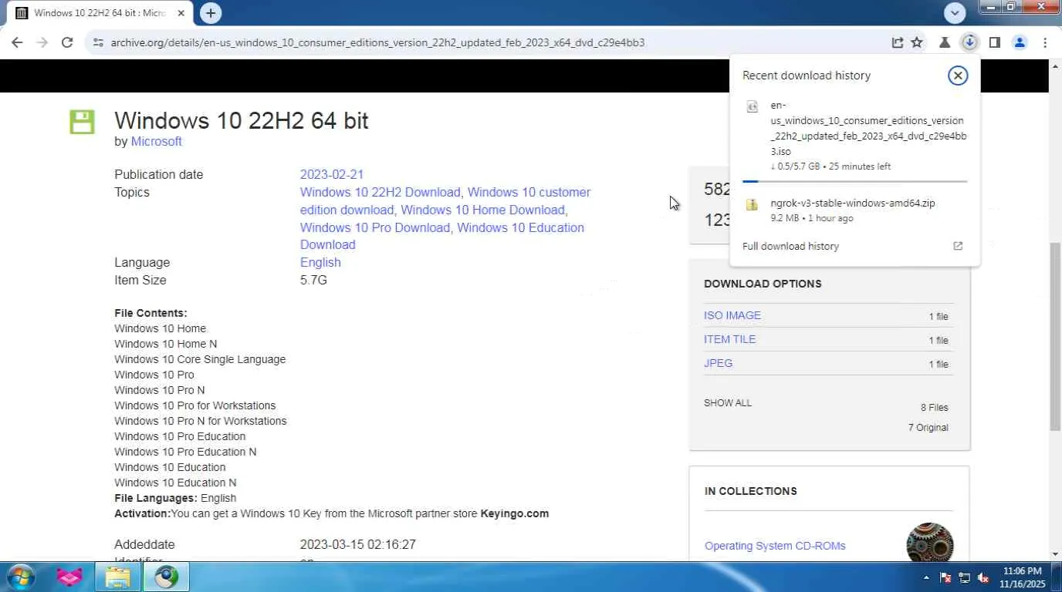
Task: Click the 'Keyingo.com' bold text
Action: [515, 513]
